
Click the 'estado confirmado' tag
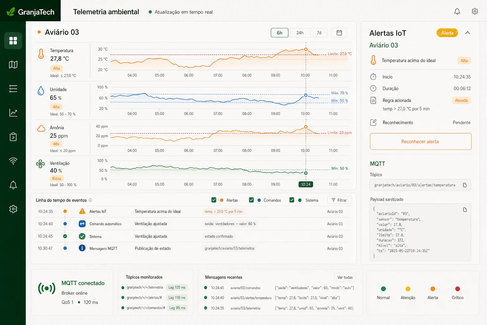click(x=219, y=236)
